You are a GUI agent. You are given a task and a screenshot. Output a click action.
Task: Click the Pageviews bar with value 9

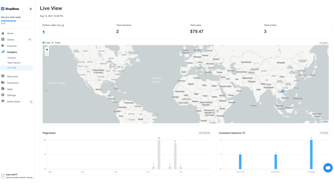click(x=175, y=156)
